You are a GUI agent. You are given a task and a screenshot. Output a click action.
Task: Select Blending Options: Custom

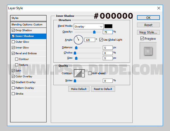[x=29, y=25]
